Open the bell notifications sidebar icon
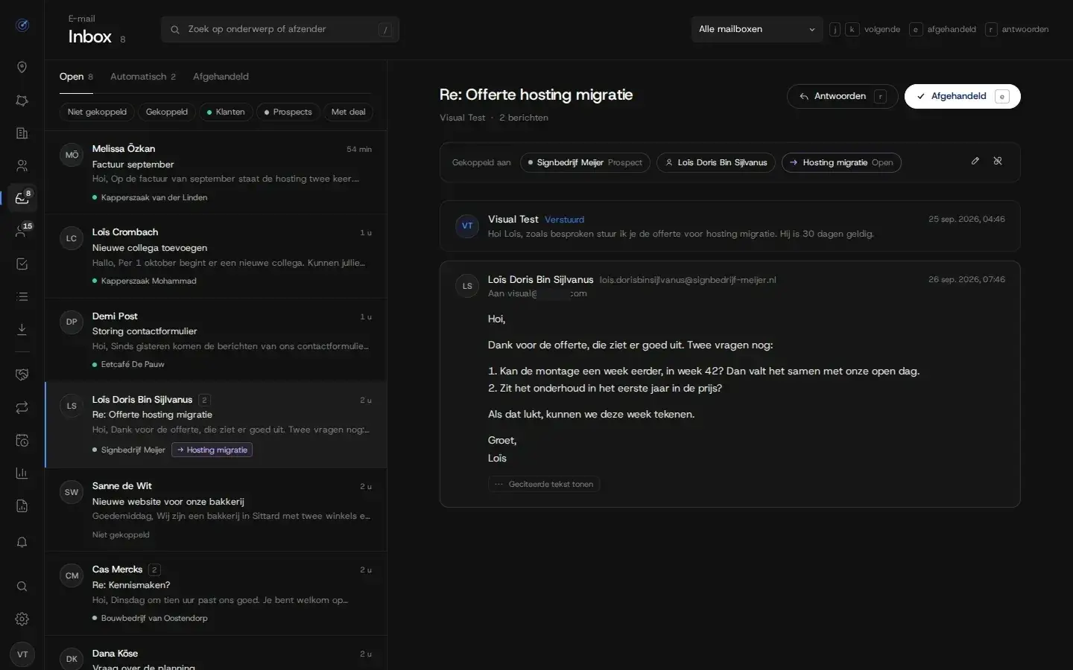This screenshot has width=1073, height=670. (22, 542)
